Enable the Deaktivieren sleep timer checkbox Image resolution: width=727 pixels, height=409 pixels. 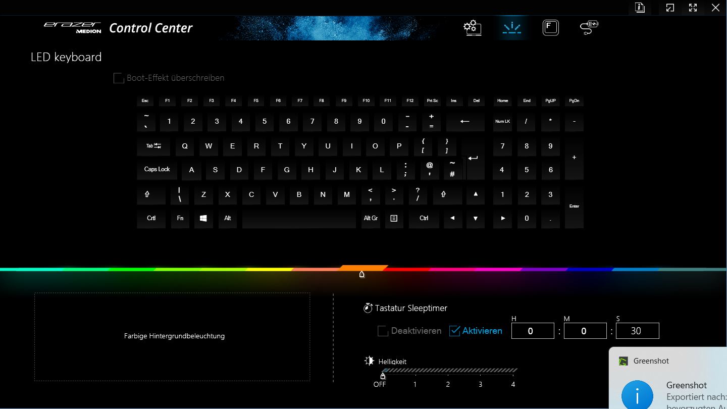(x=383, y=331)
